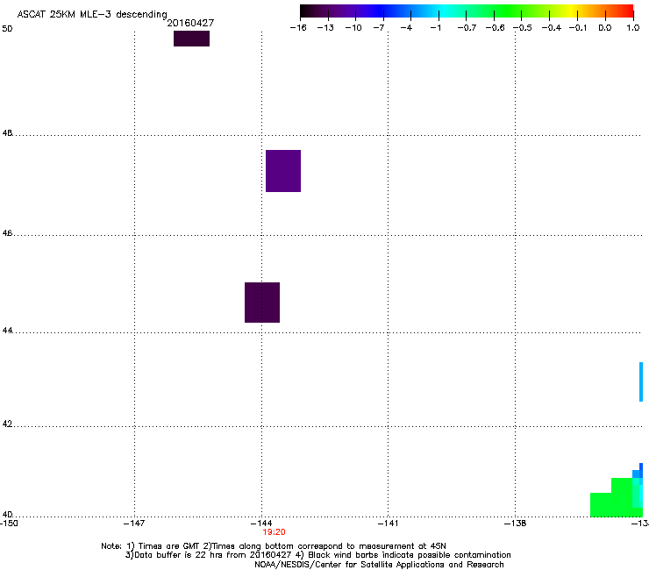Click the 20160427 date label

(190, 23)
